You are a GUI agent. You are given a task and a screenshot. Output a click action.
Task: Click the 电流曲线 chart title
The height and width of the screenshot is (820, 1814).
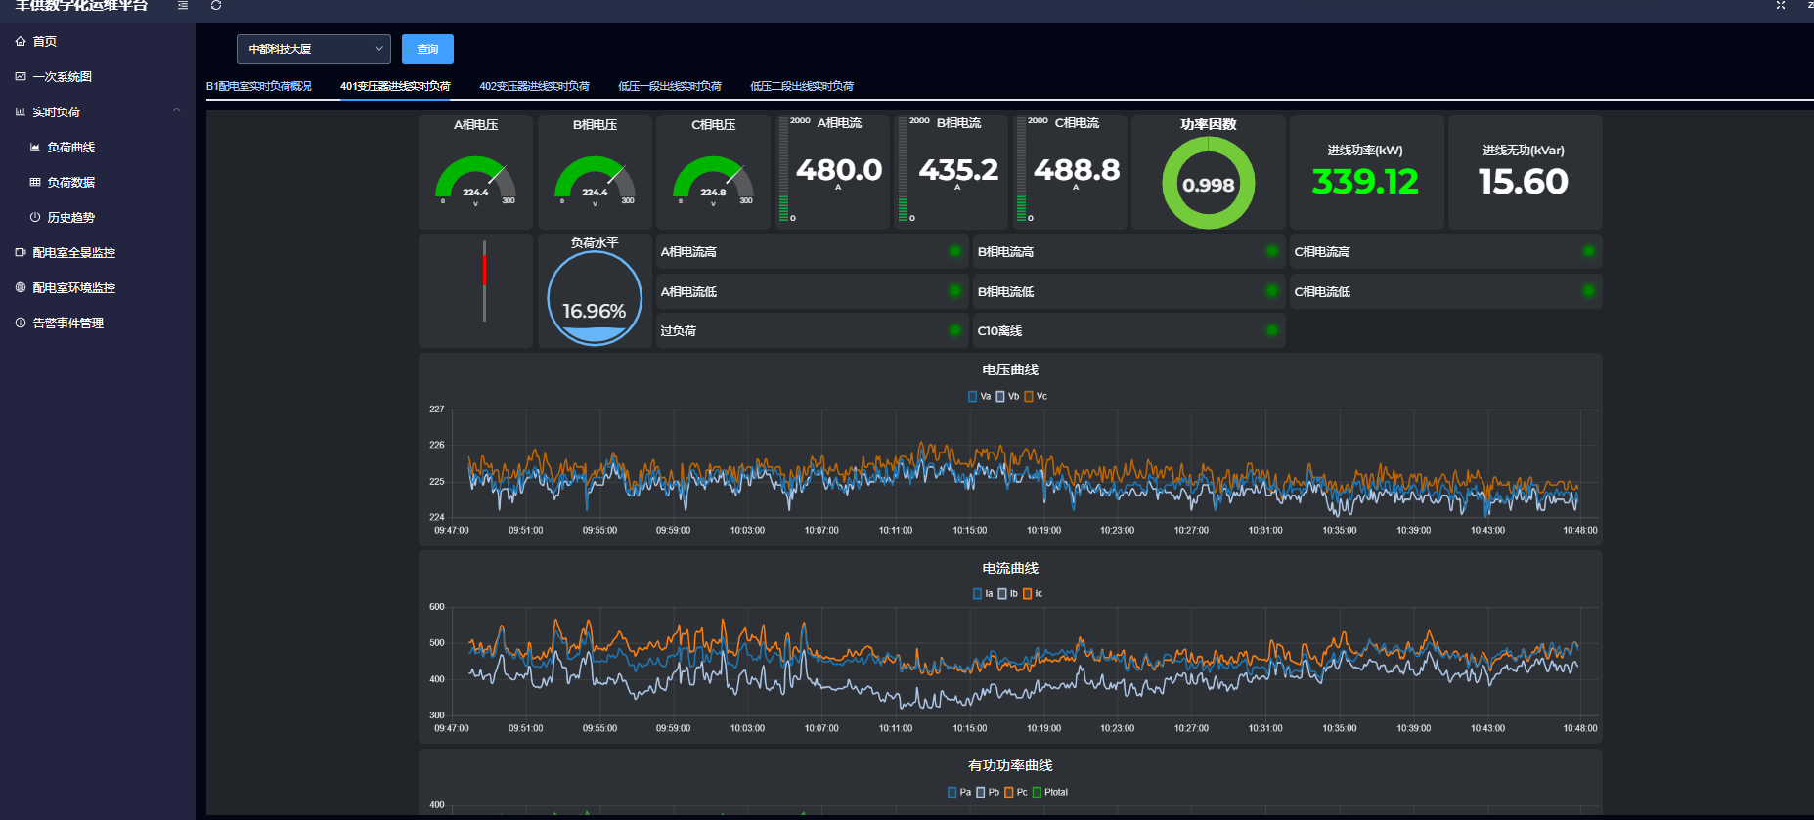[1010, 568]
